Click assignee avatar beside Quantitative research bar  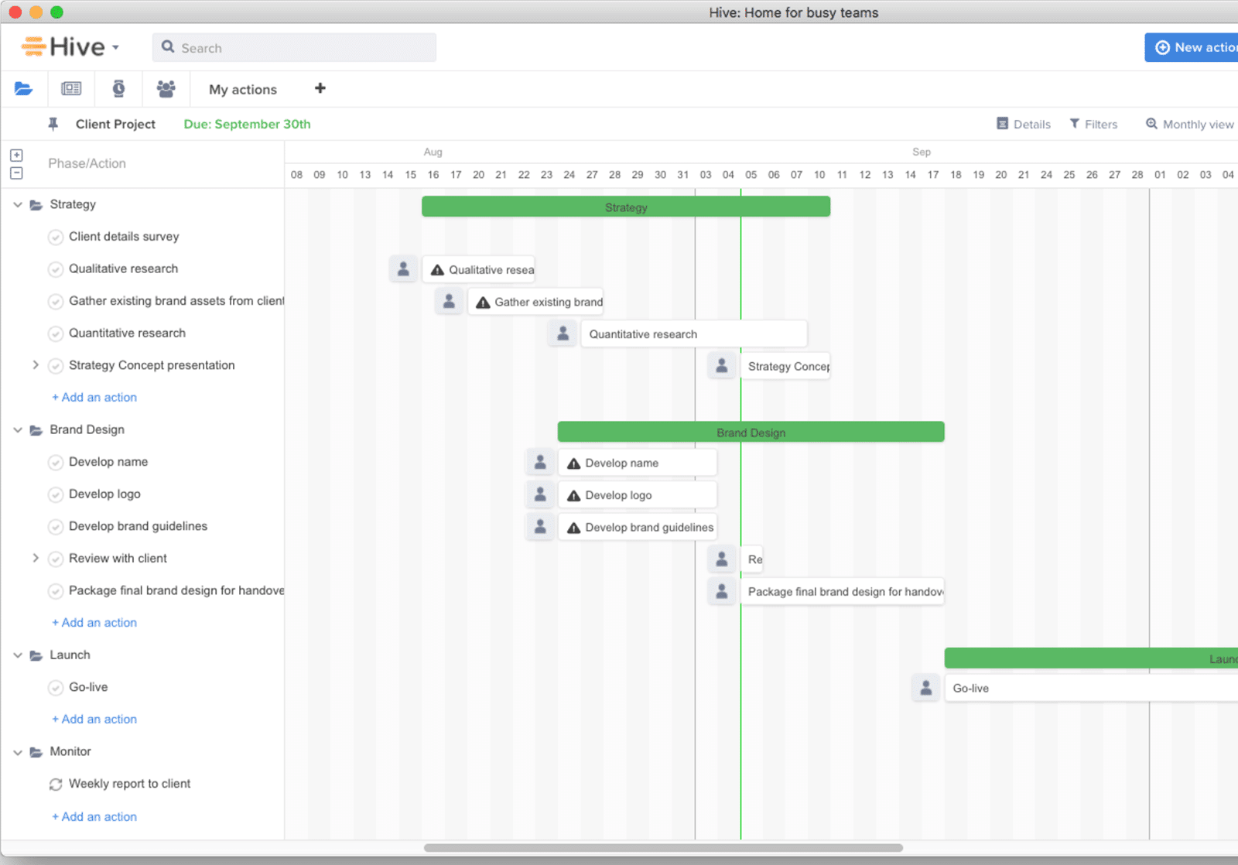(x=563, y=333)
